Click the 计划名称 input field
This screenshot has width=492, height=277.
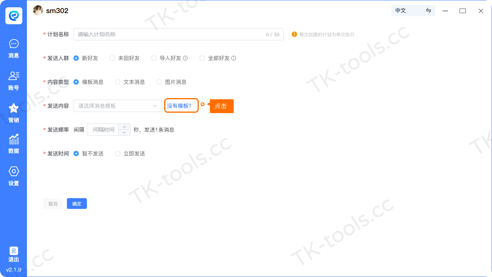pyautogui.click(x=178, y=34)
